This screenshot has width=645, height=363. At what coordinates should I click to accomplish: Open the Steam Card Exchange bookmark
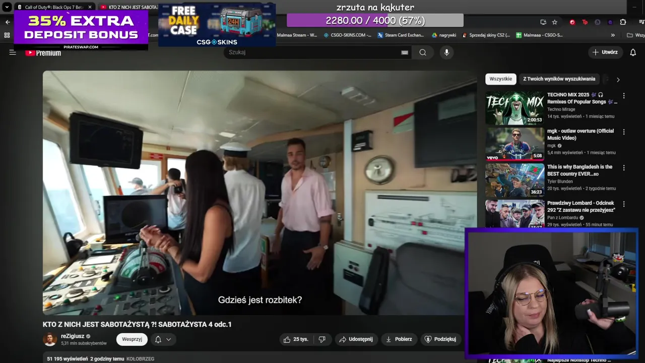(x=401, y=35)
